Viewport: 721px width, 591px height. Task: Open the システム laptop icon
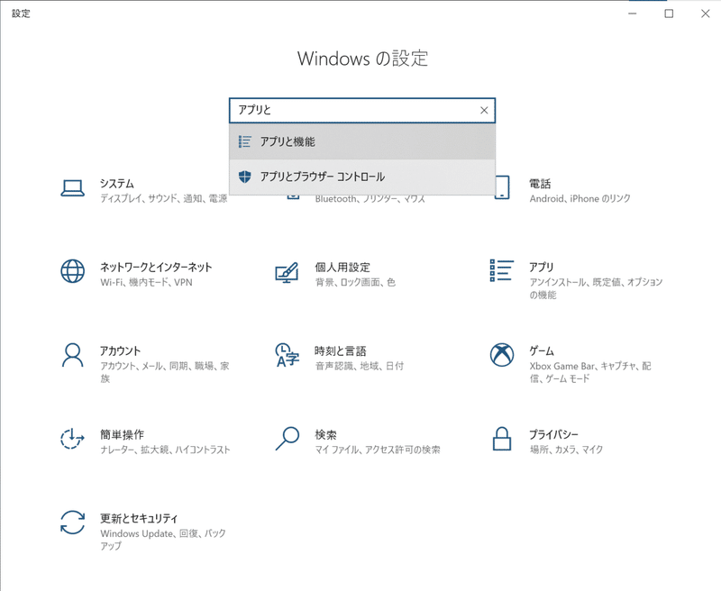click(x=72, y=188)
